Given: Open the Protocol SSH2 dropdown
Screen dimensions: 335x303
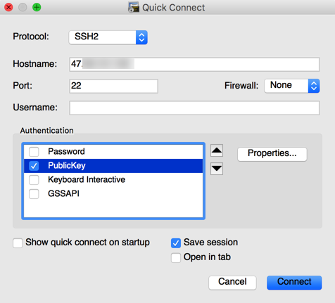Looking at the screenshot, I should point(108,37).
